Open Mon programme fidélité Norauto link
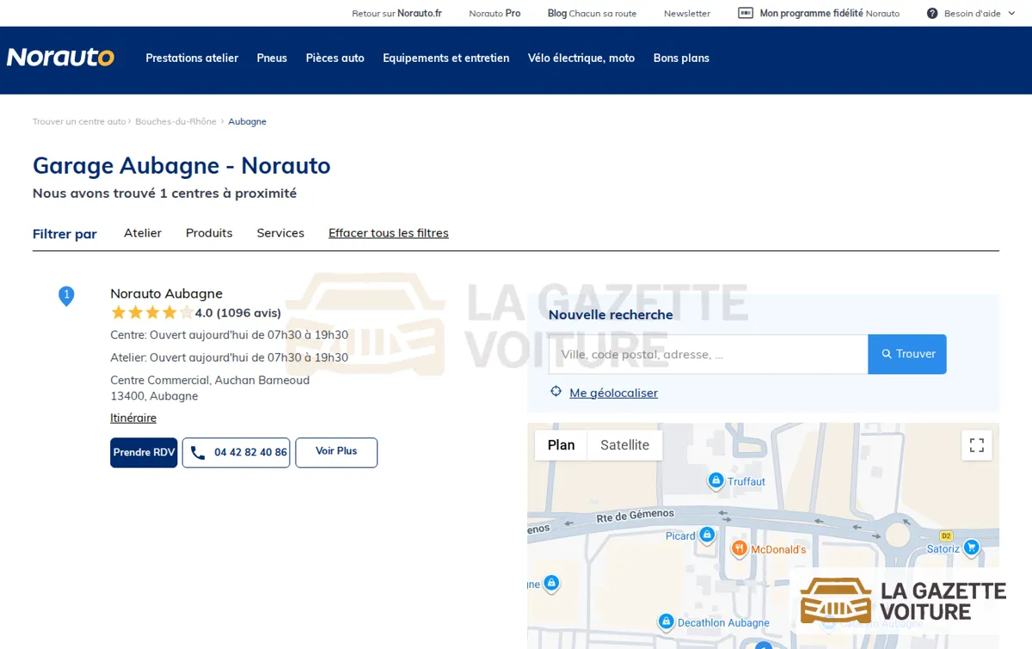The width and height of the screenshot is (1032, 649). pos(829,14)
